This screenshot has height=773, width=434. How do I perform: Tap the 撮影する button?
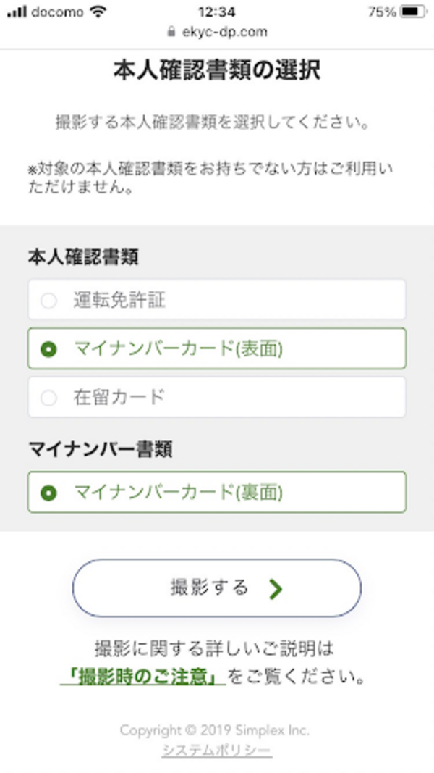216,588
